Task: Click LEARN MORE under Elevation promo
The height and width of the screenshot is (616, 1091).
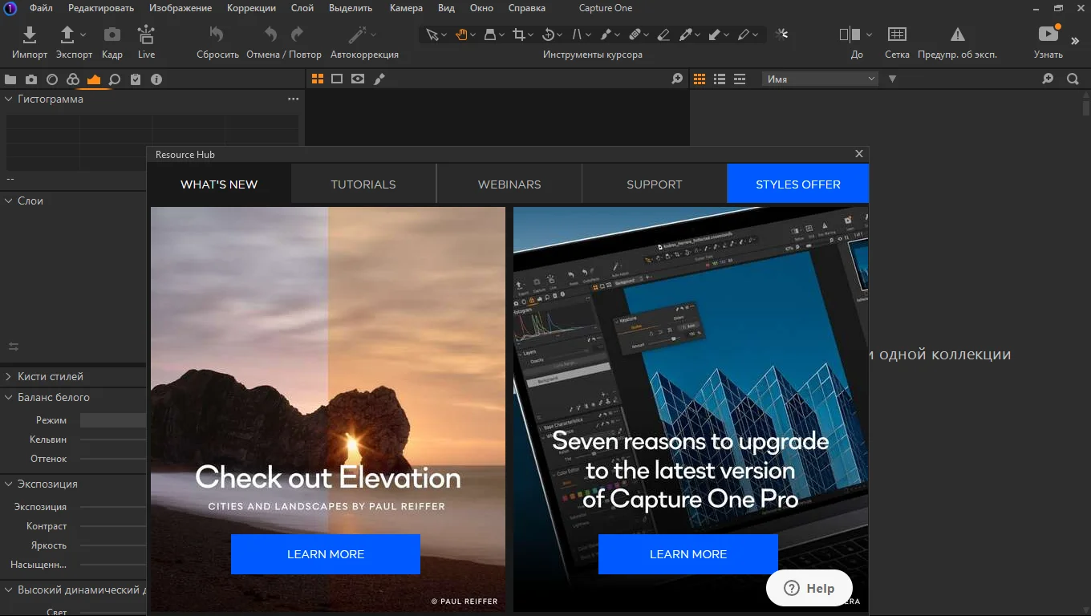Action: [326, 554]
